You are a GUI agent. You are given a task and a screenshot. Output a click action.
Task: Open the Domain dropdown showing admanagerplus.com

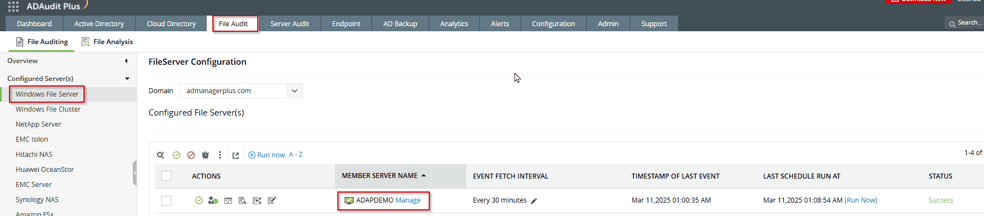tap(241, 90)
